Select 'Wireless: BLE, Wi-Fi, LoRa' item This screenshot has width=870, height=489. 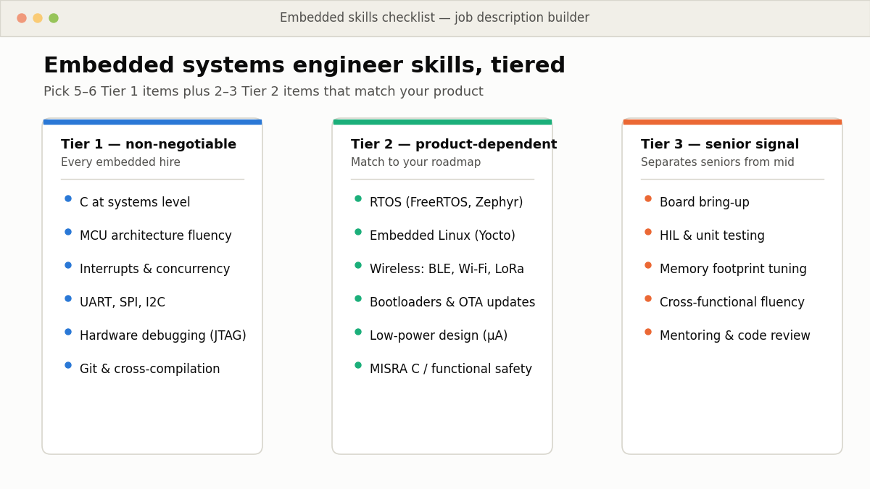(x=447, y=269)
